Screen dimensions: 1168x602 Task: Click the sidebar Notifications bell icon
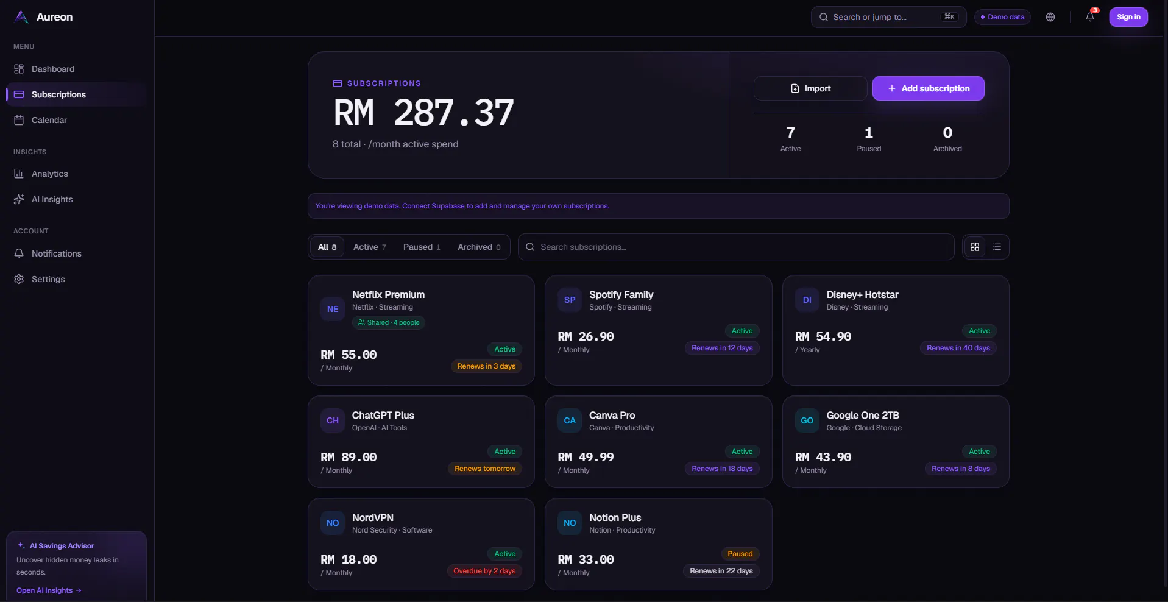[x=19, y=253]
